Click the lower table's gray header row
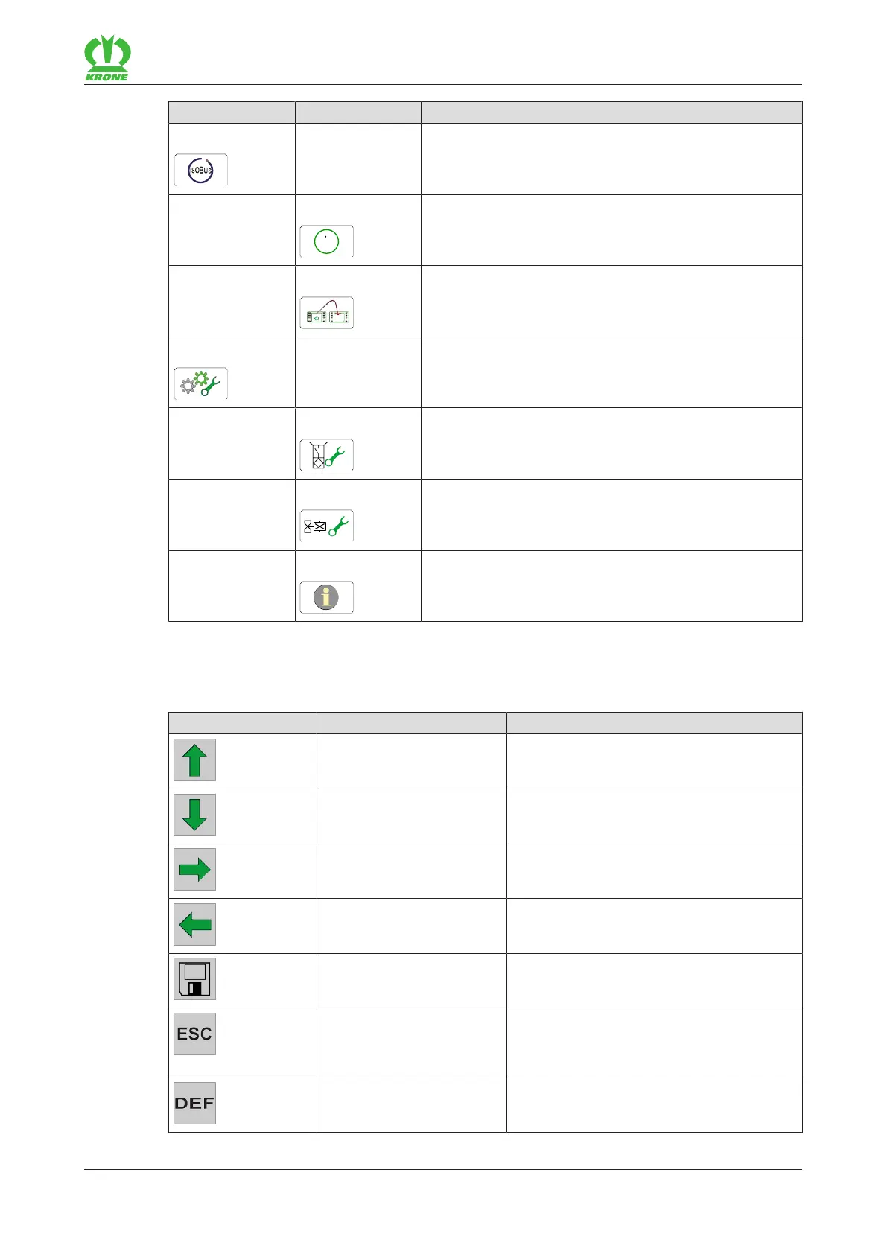This screenshot has width=887, height=1254. pyautogui.click(x=485, y=723)
